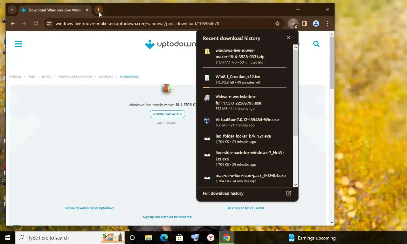407x244 pixels.
Task: Close the Recent download history popup
Action: (x=289, y=37)
